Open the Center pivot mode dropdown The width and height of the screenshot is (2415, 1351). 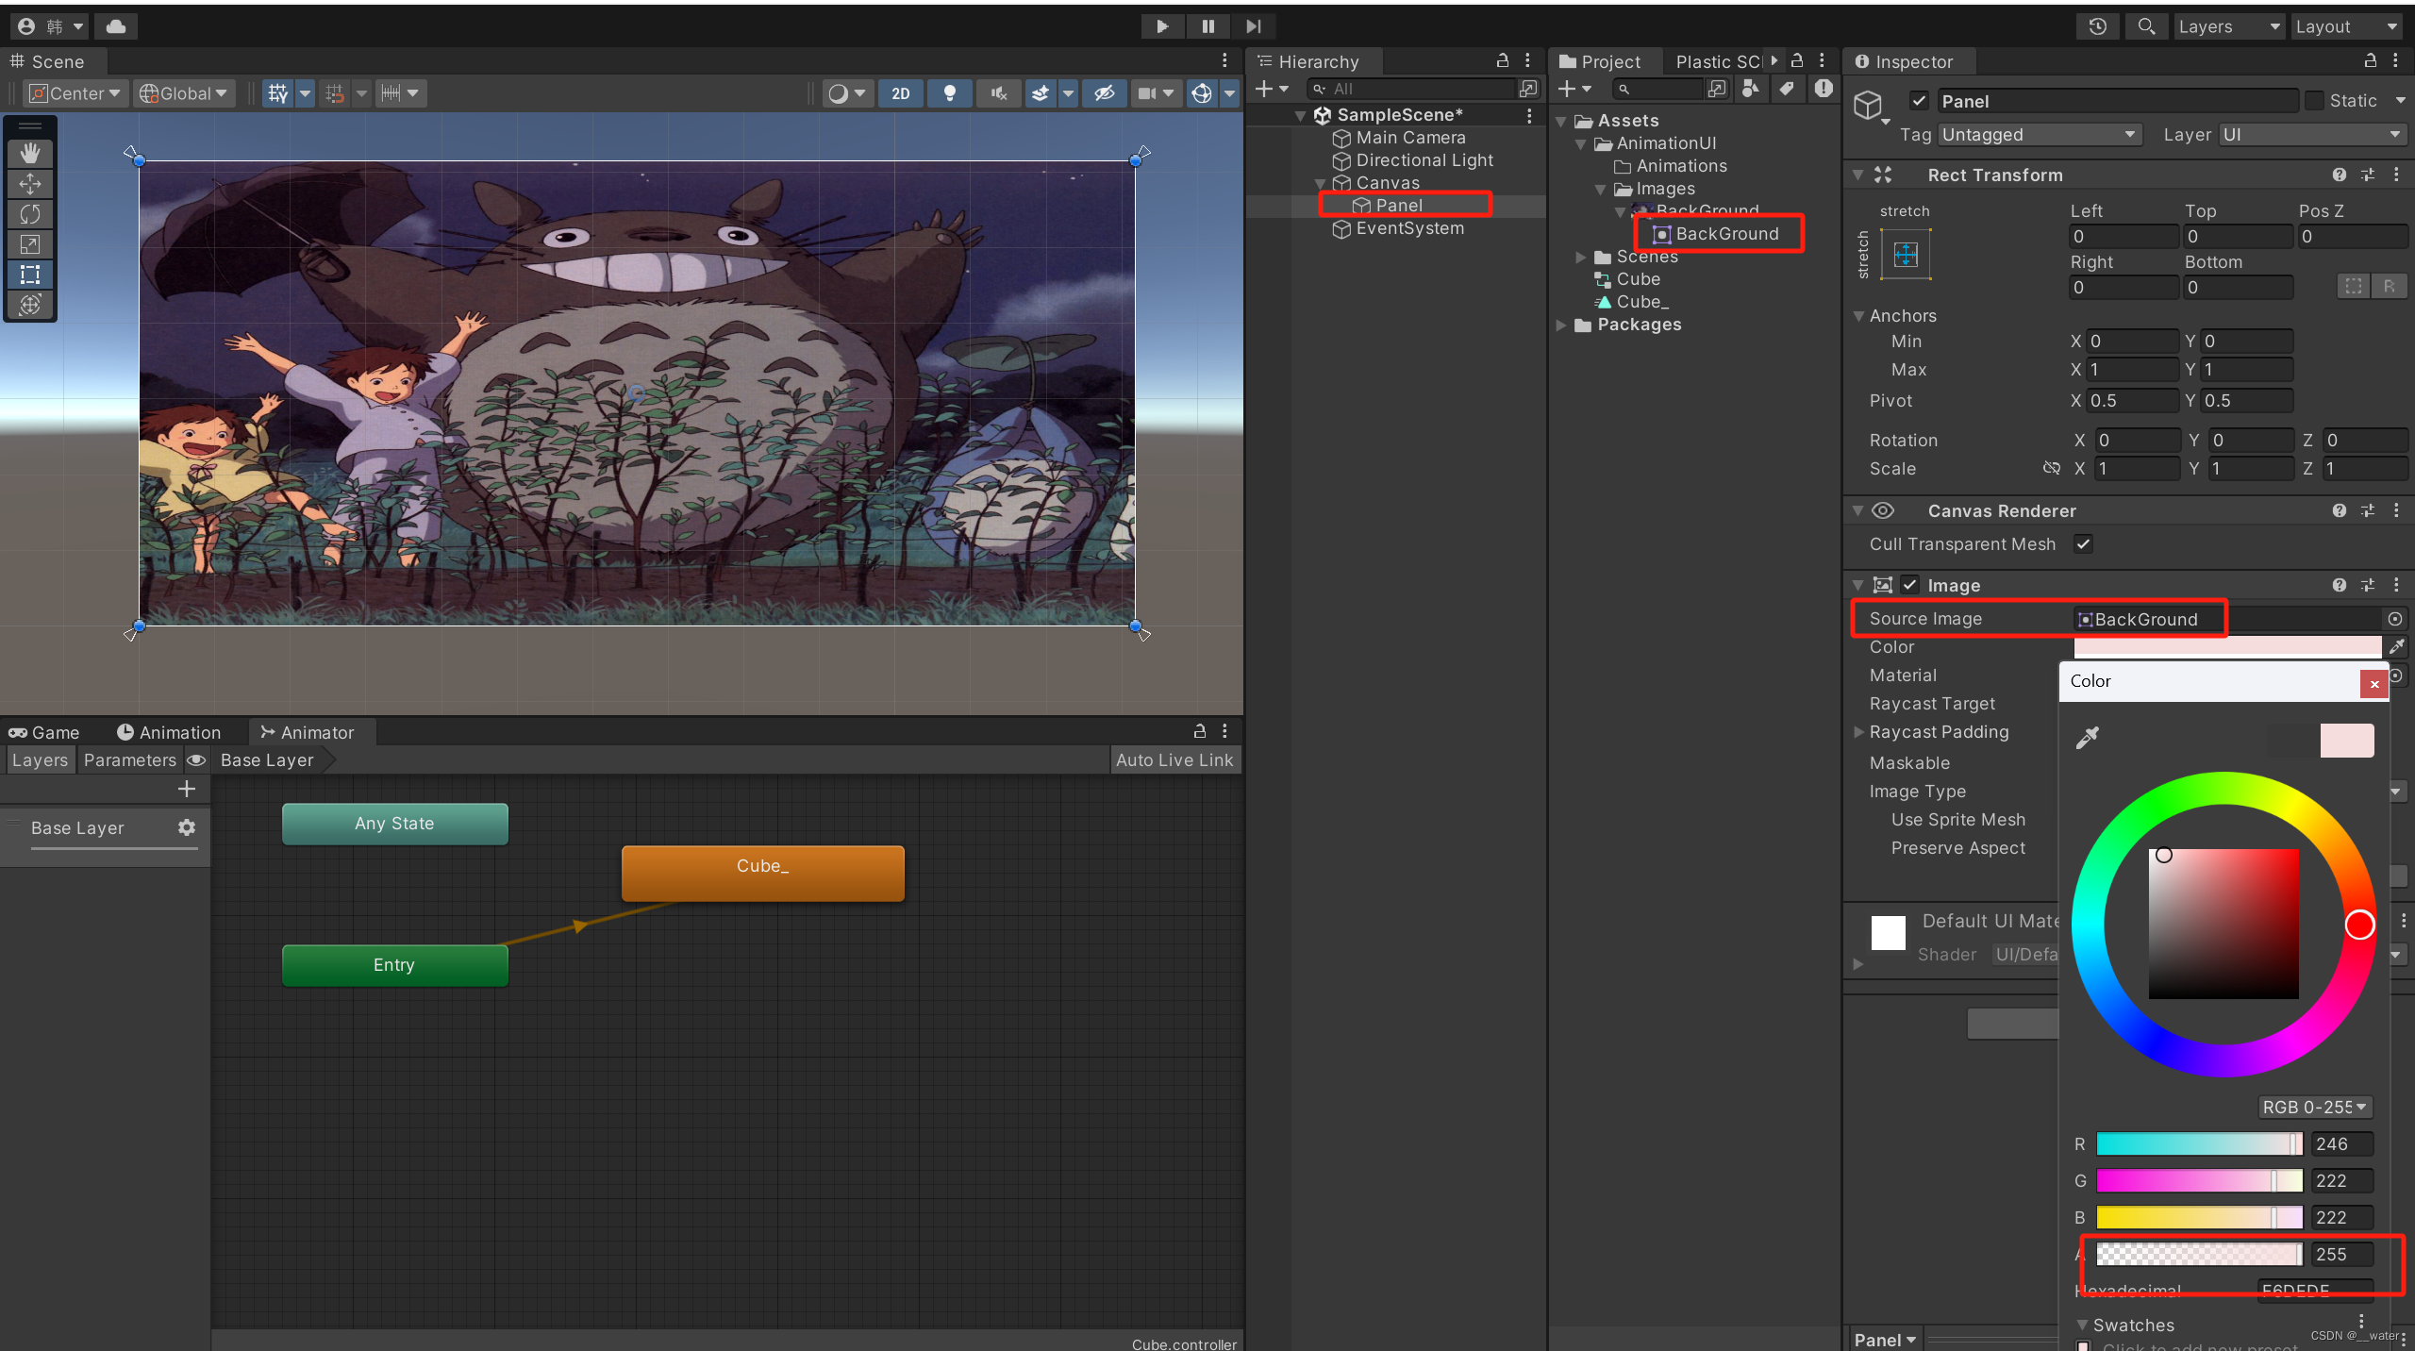(x=75, y=93)
